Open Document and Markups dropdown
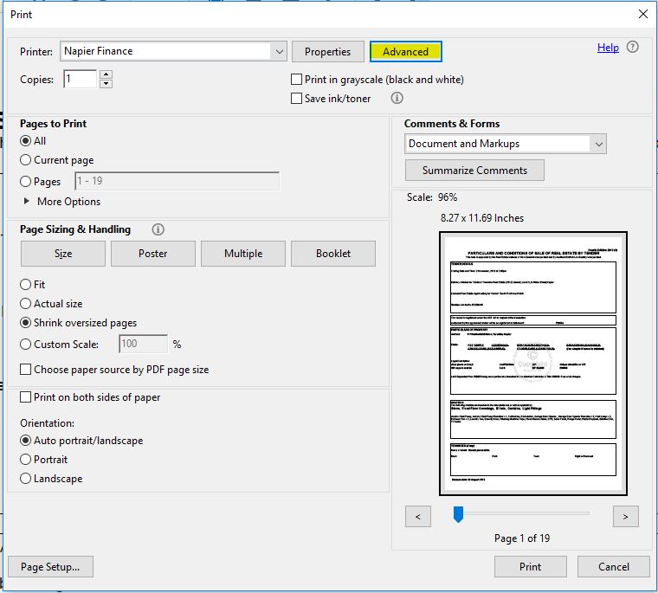658x593 pixels. point(598,144)
